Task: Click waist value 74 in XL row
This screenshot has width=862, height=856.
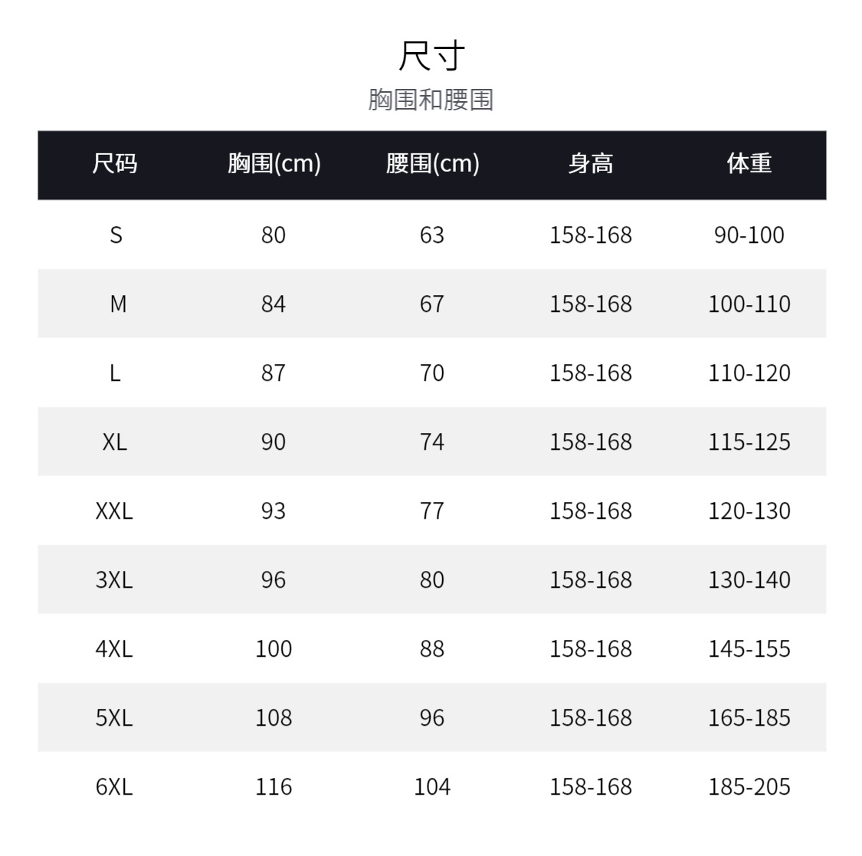Action: (x=432, y=442)
